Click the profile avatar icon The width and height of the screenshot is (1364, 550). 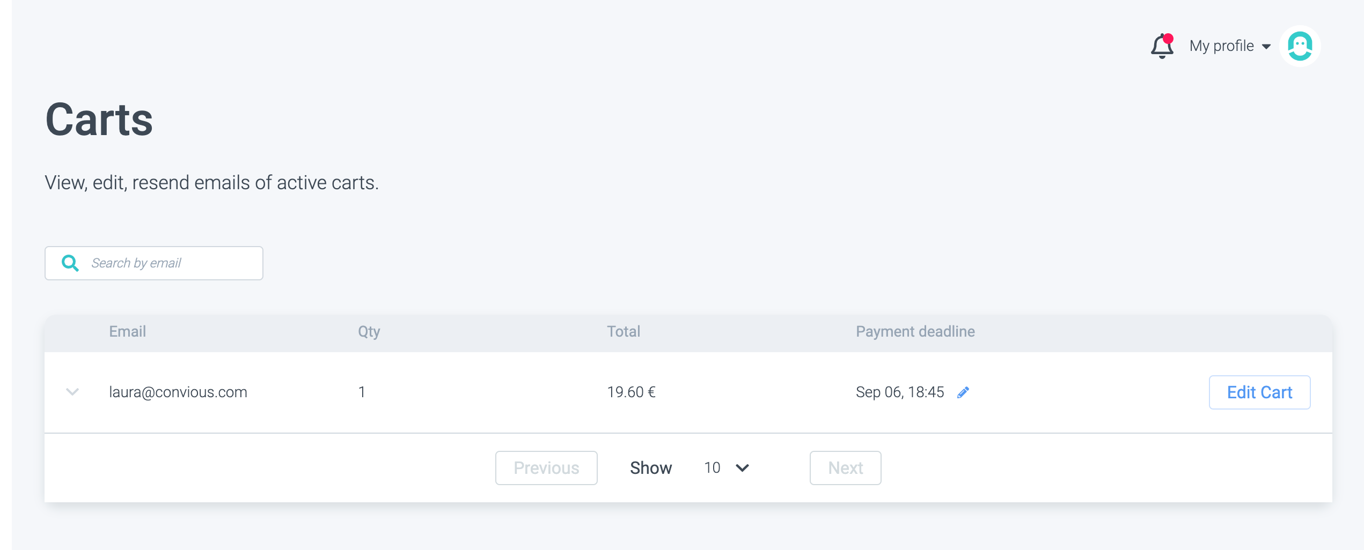click(x=1300, y=47)
